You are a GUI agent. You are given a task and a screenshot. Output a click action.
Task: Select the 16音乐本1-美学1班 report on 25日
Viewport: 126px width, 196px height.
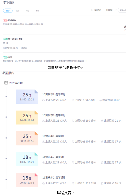click(54, 136)
